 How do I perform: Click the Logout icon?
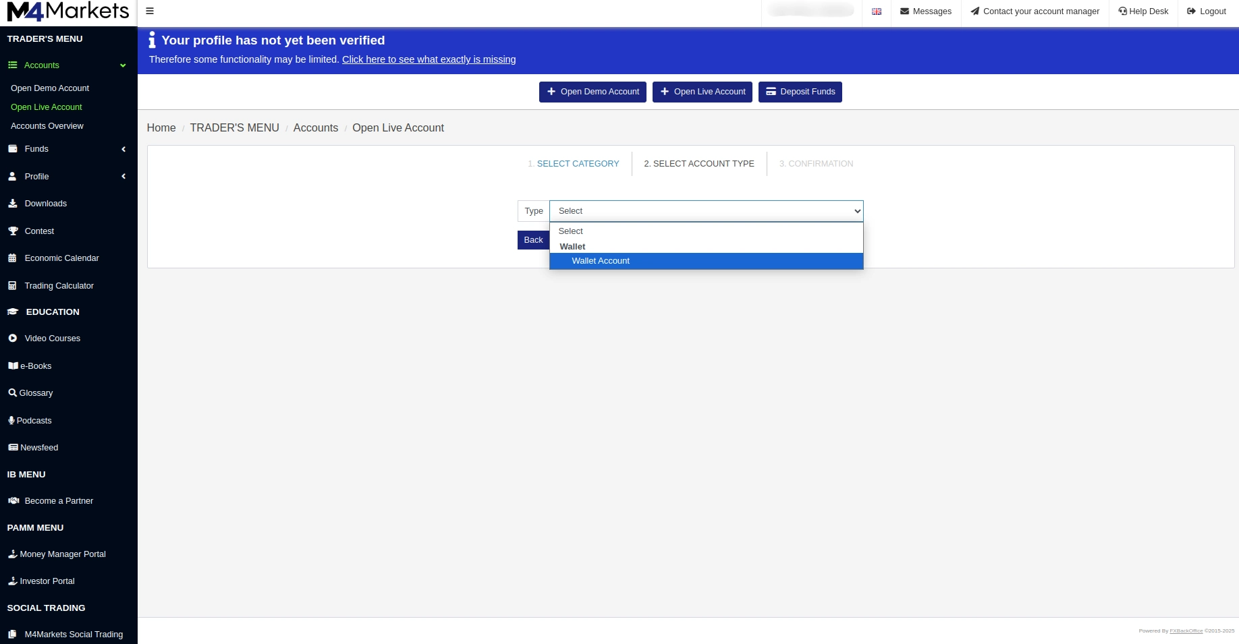click(1190, 11)
